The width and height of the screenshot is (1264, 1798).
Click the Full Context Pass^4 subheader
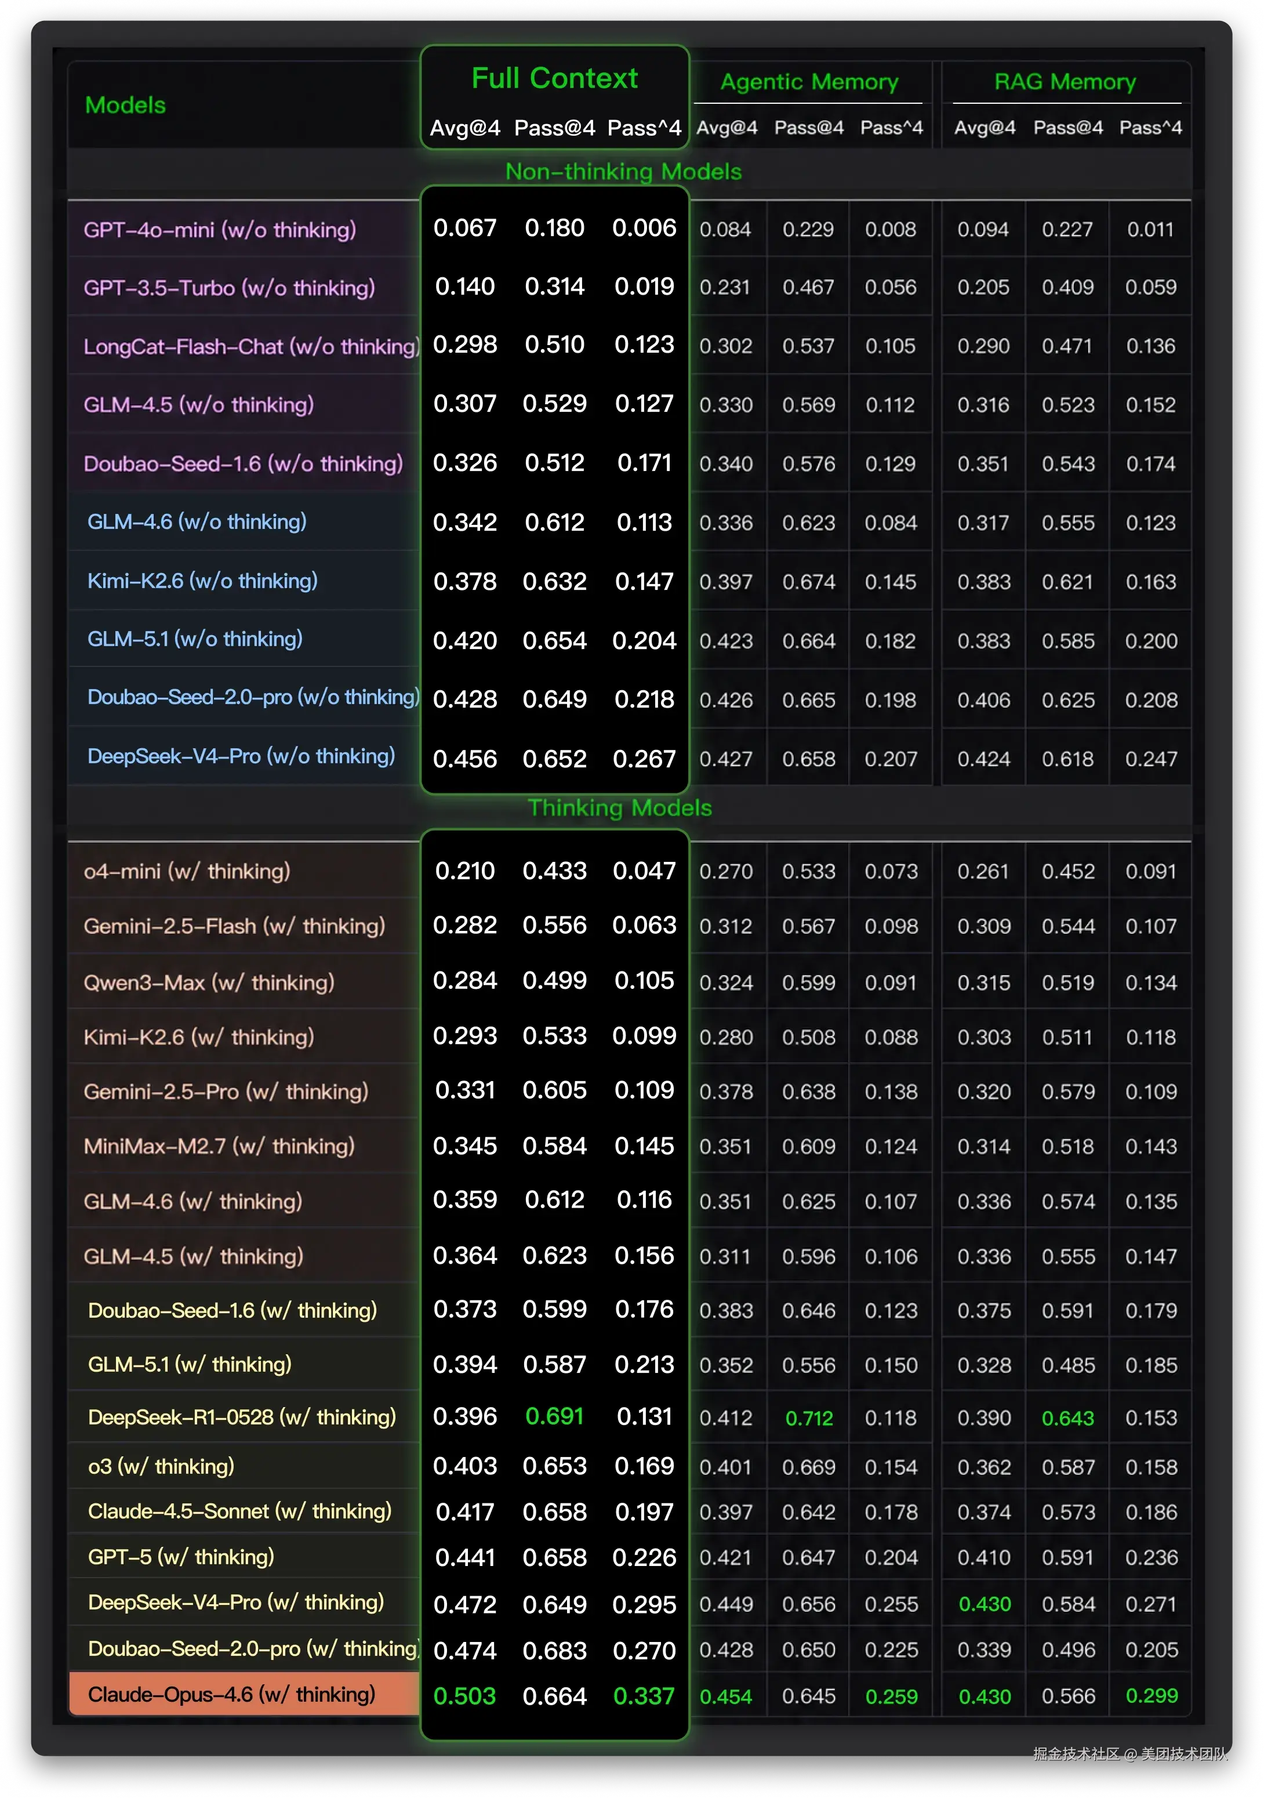click(x=644, y=128)
